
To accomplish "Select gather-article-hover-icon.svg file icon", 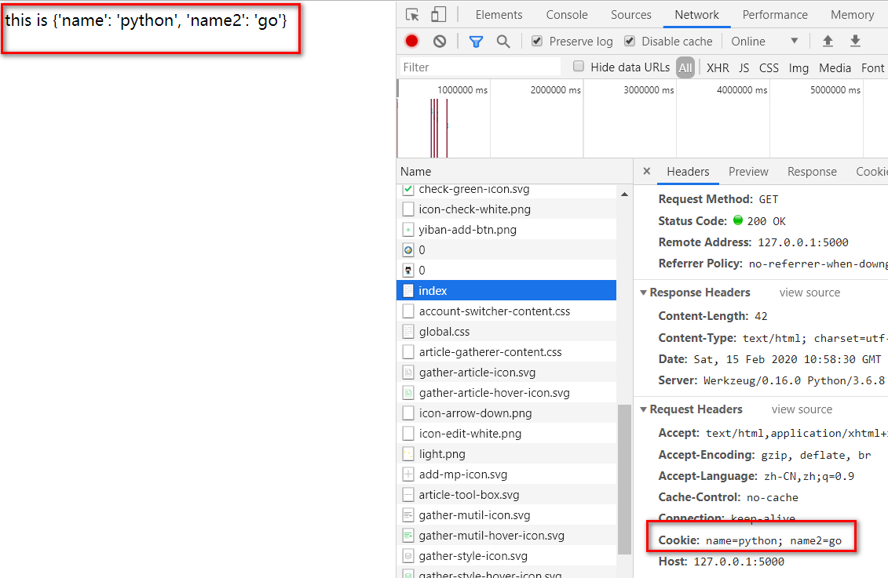I will pos(407,392).
